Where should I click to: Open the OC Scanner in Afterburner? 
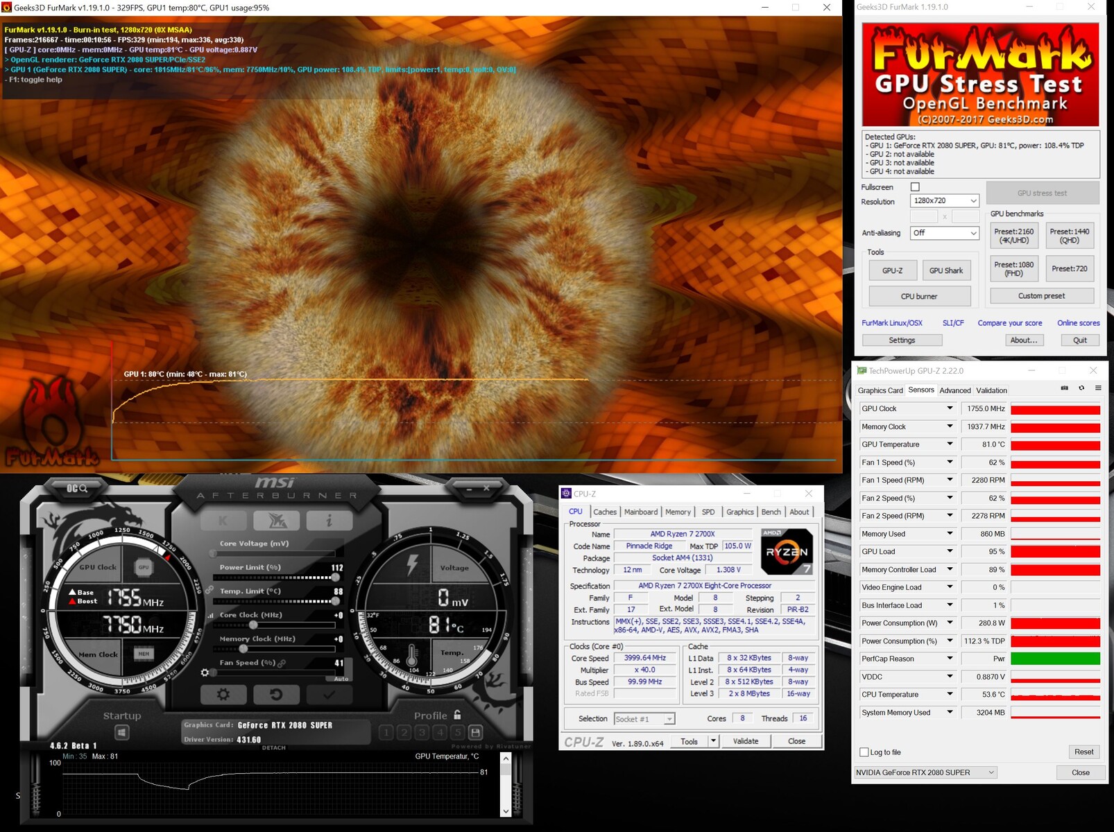point(77,489)
